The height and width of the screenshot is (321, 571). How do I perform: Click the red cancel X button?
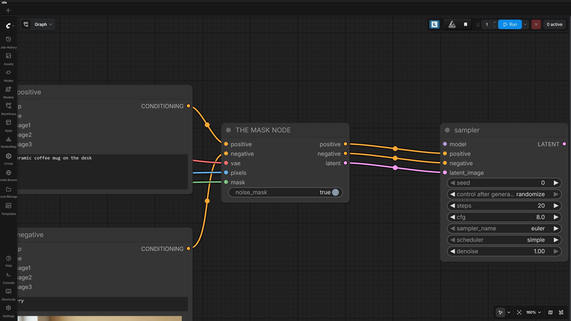coord(536,24)
